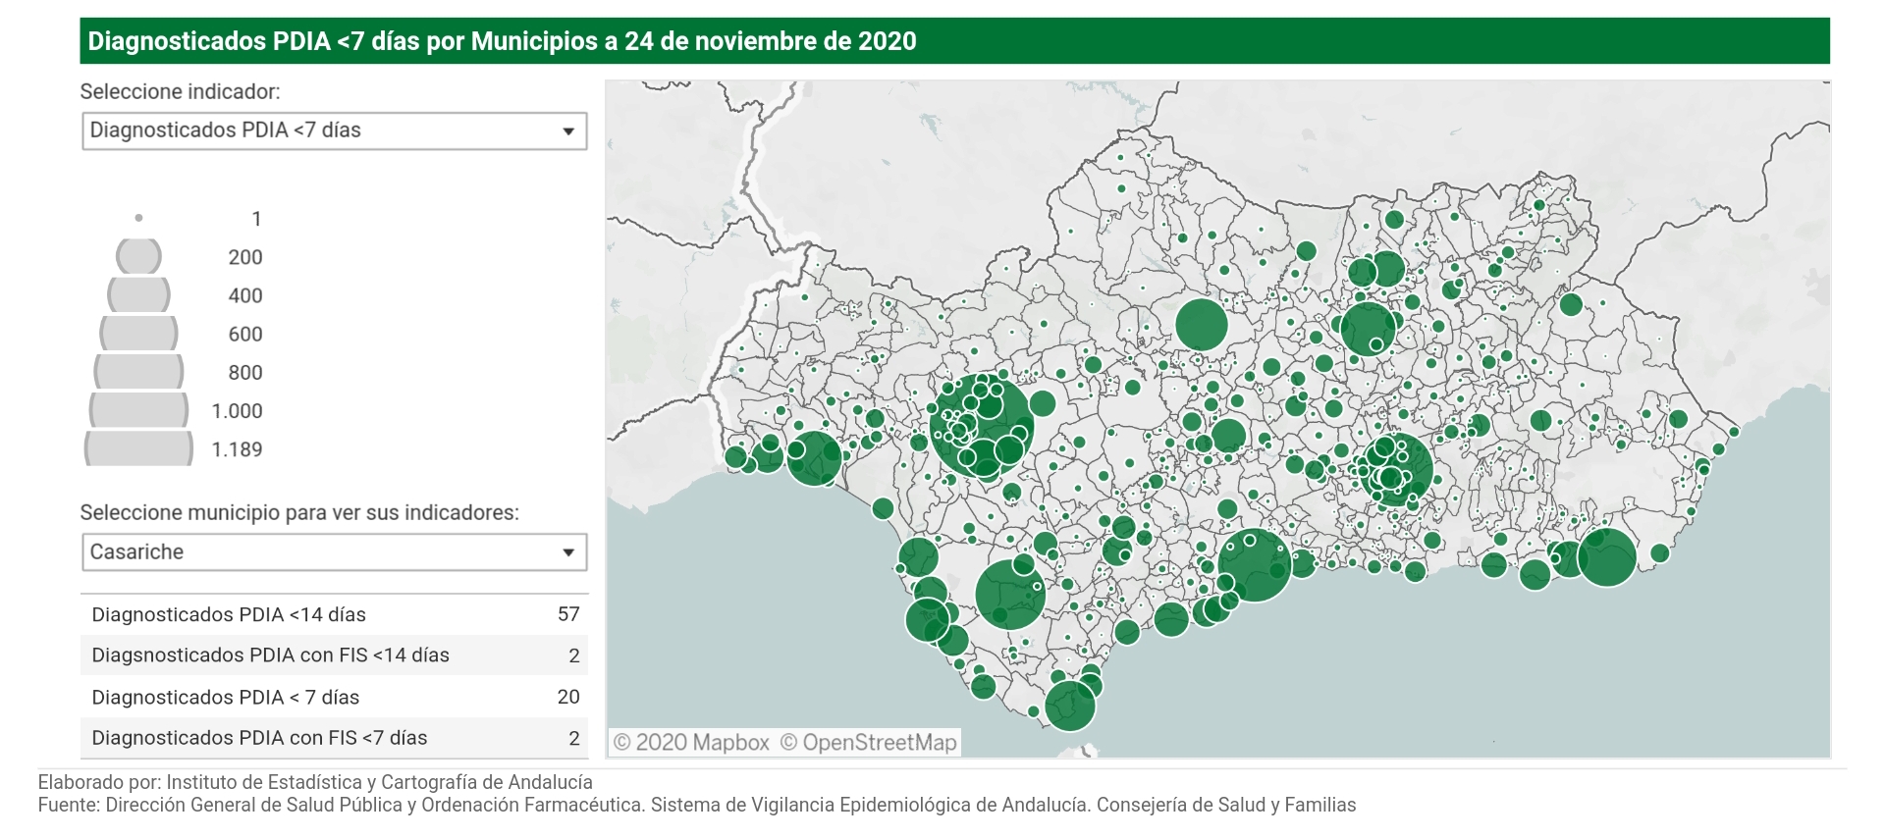Select the 200 size legend circle
The width and height of the screenshot is (1885, 839).
pos(138,256)
